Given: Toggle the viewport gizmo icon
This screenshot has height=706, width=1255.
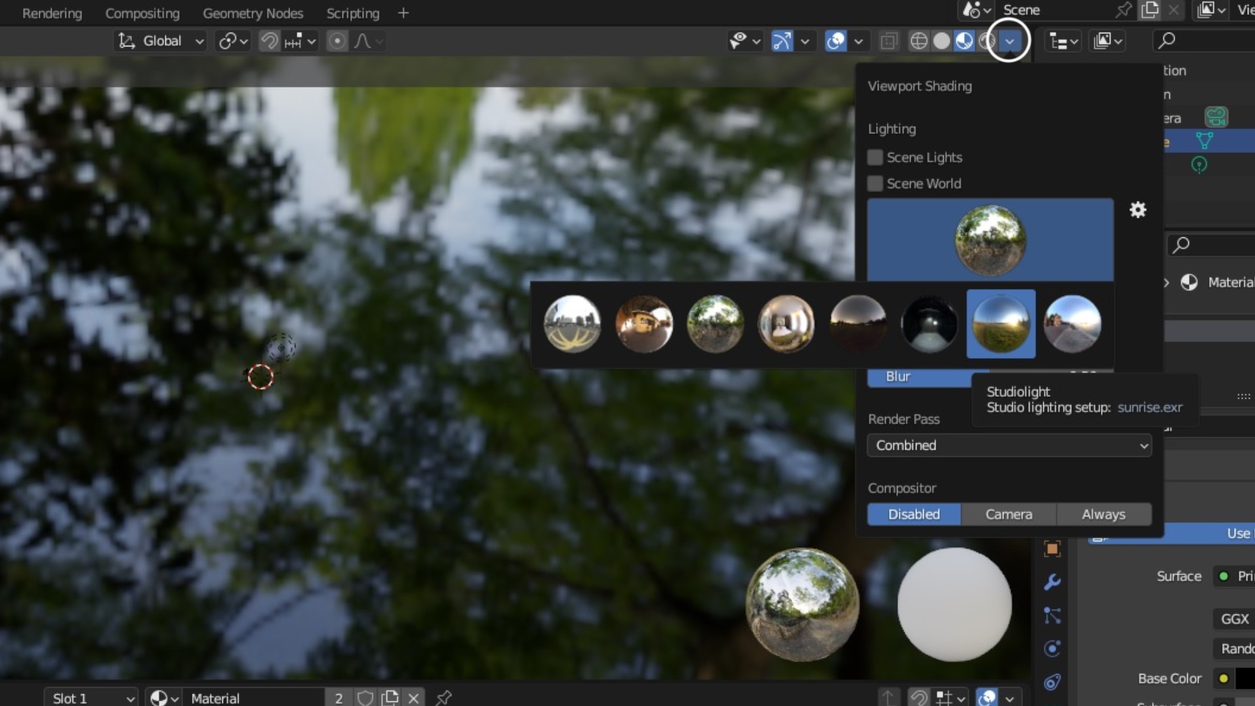Looking at the screenshot, I should click(782, 41).
